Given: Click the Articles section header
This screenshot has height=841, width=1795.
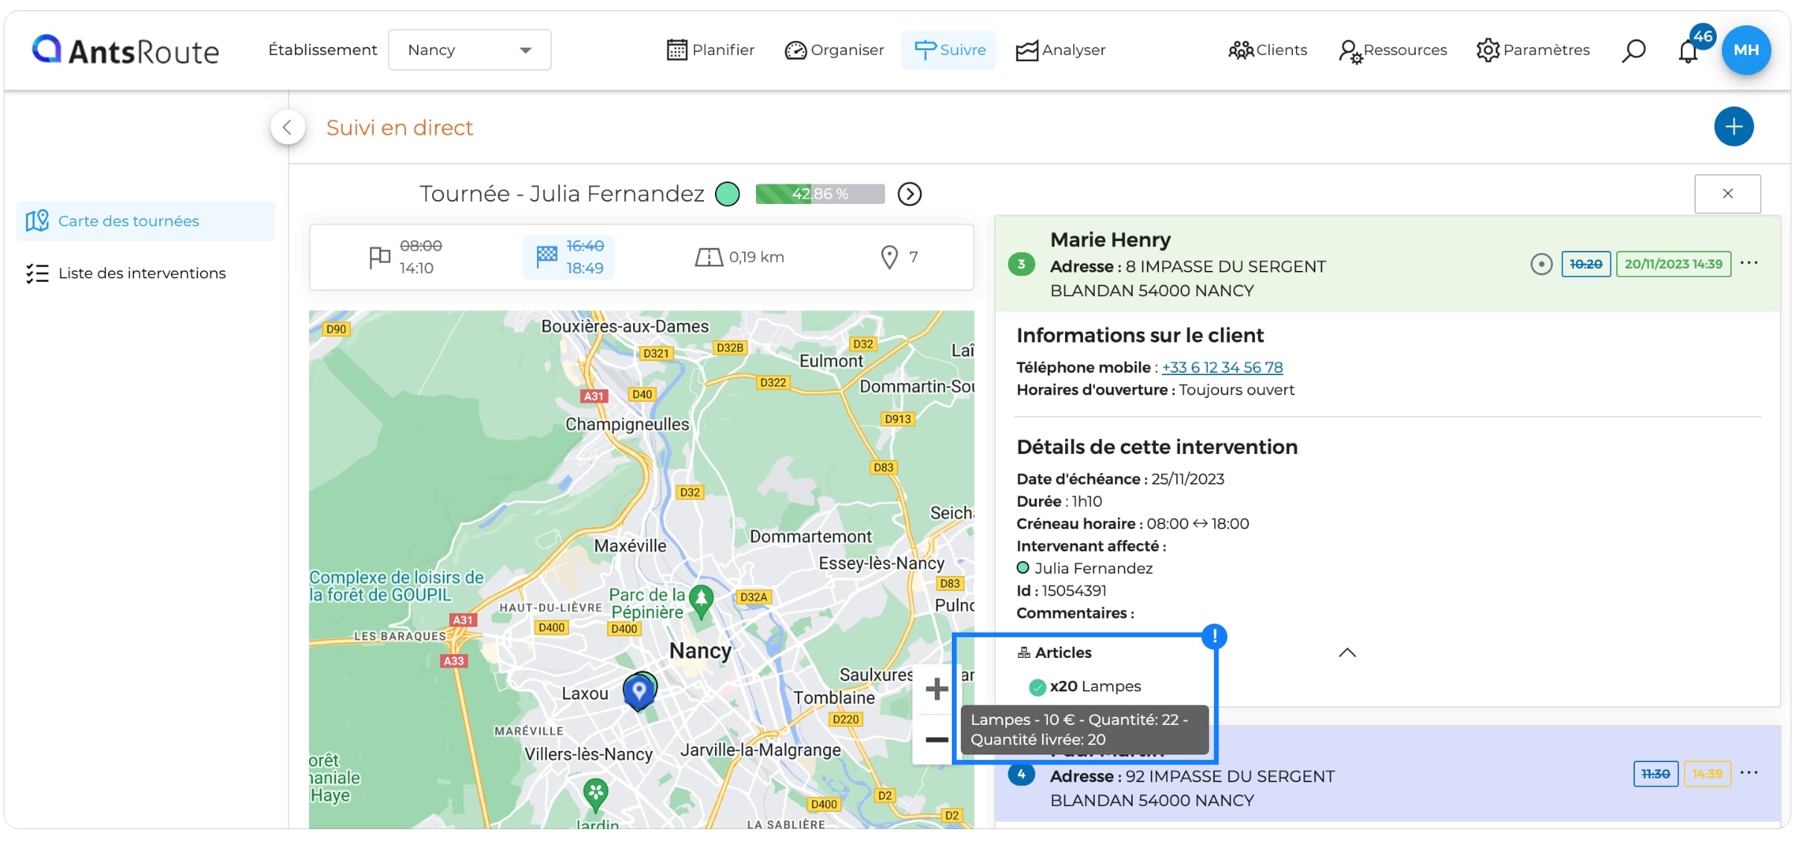Looking at the screenshot, I should 1055,653.
